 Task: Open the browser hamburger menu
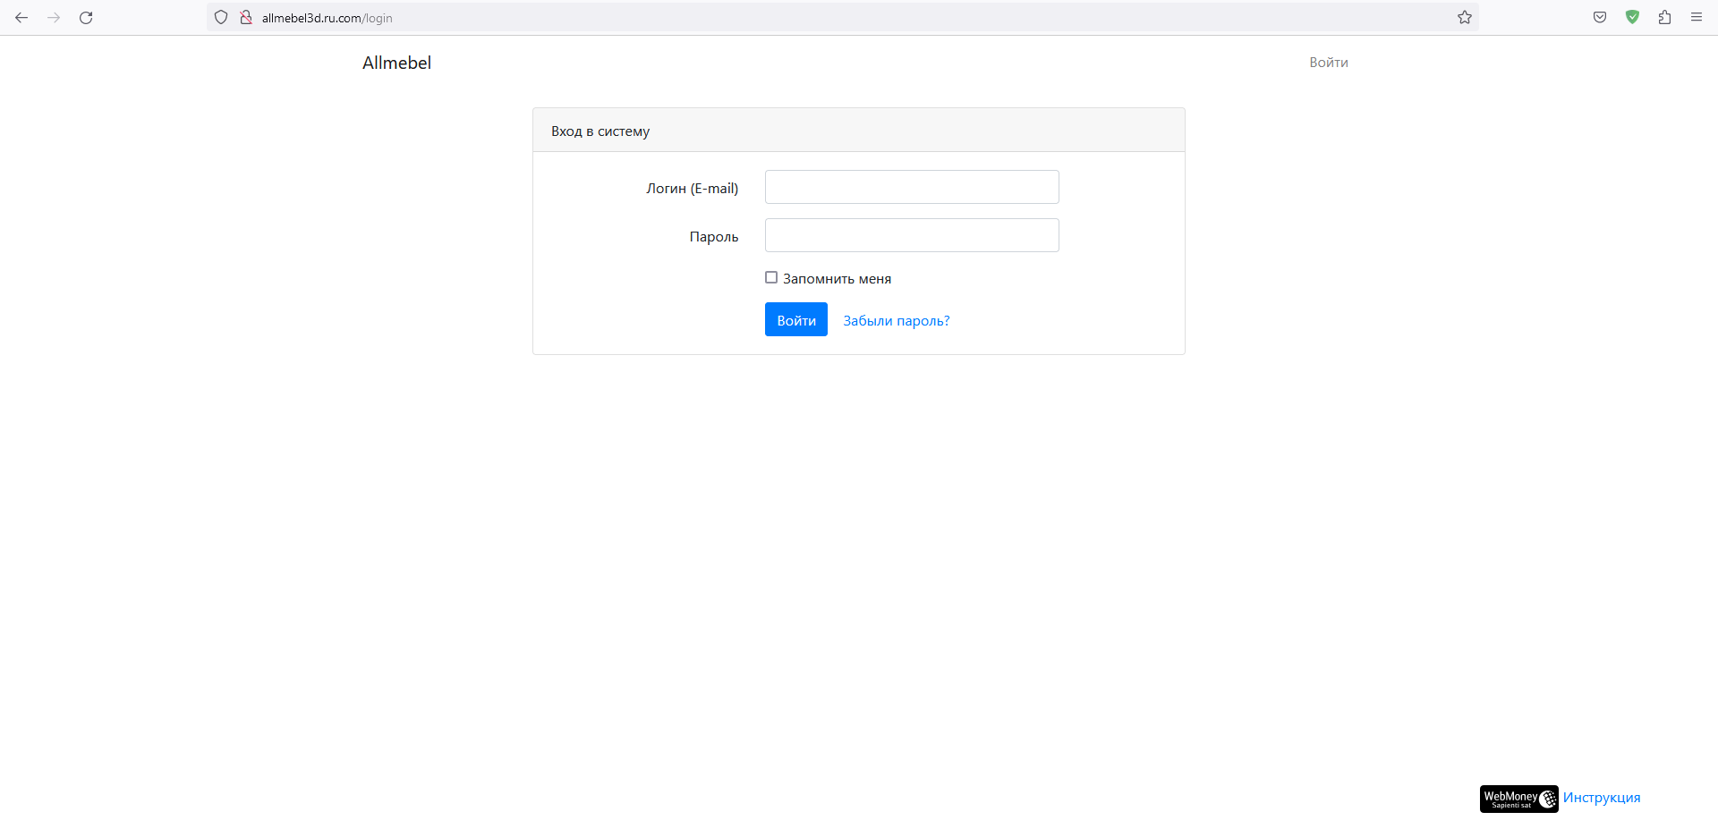point(1697,18)
